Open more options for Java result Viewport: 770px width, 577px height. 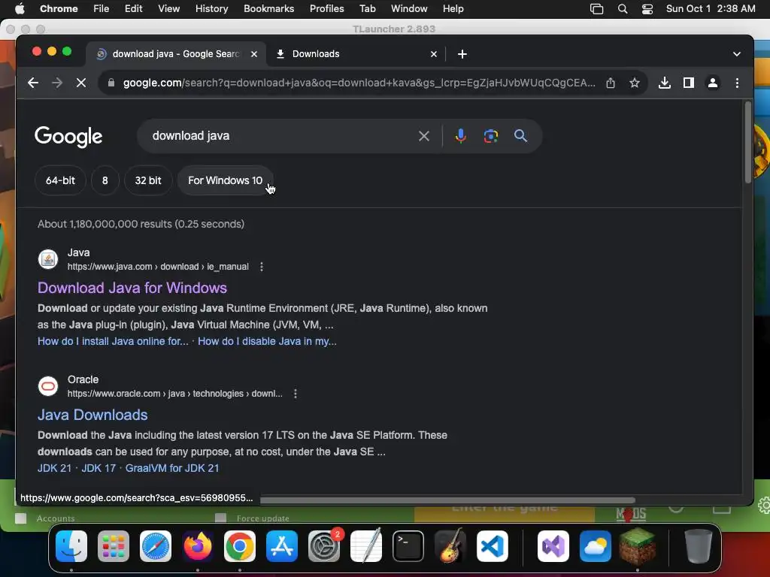261,267
